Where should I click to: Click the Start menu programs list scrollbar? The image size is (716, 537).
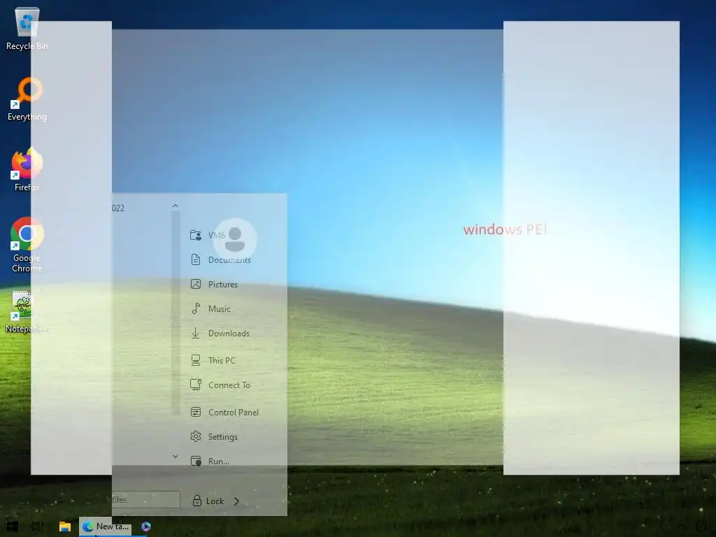click(x=176, y=313)
